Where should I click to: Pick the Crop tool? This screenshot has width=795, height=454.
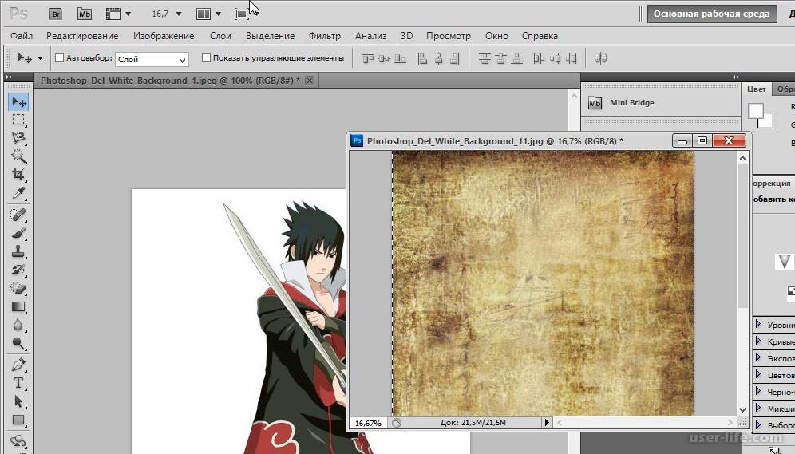(x=18, y=175)
